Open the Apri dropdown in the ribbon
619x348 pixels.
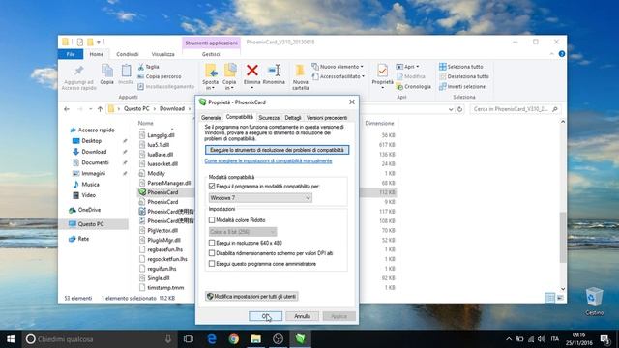pos(408,67)
